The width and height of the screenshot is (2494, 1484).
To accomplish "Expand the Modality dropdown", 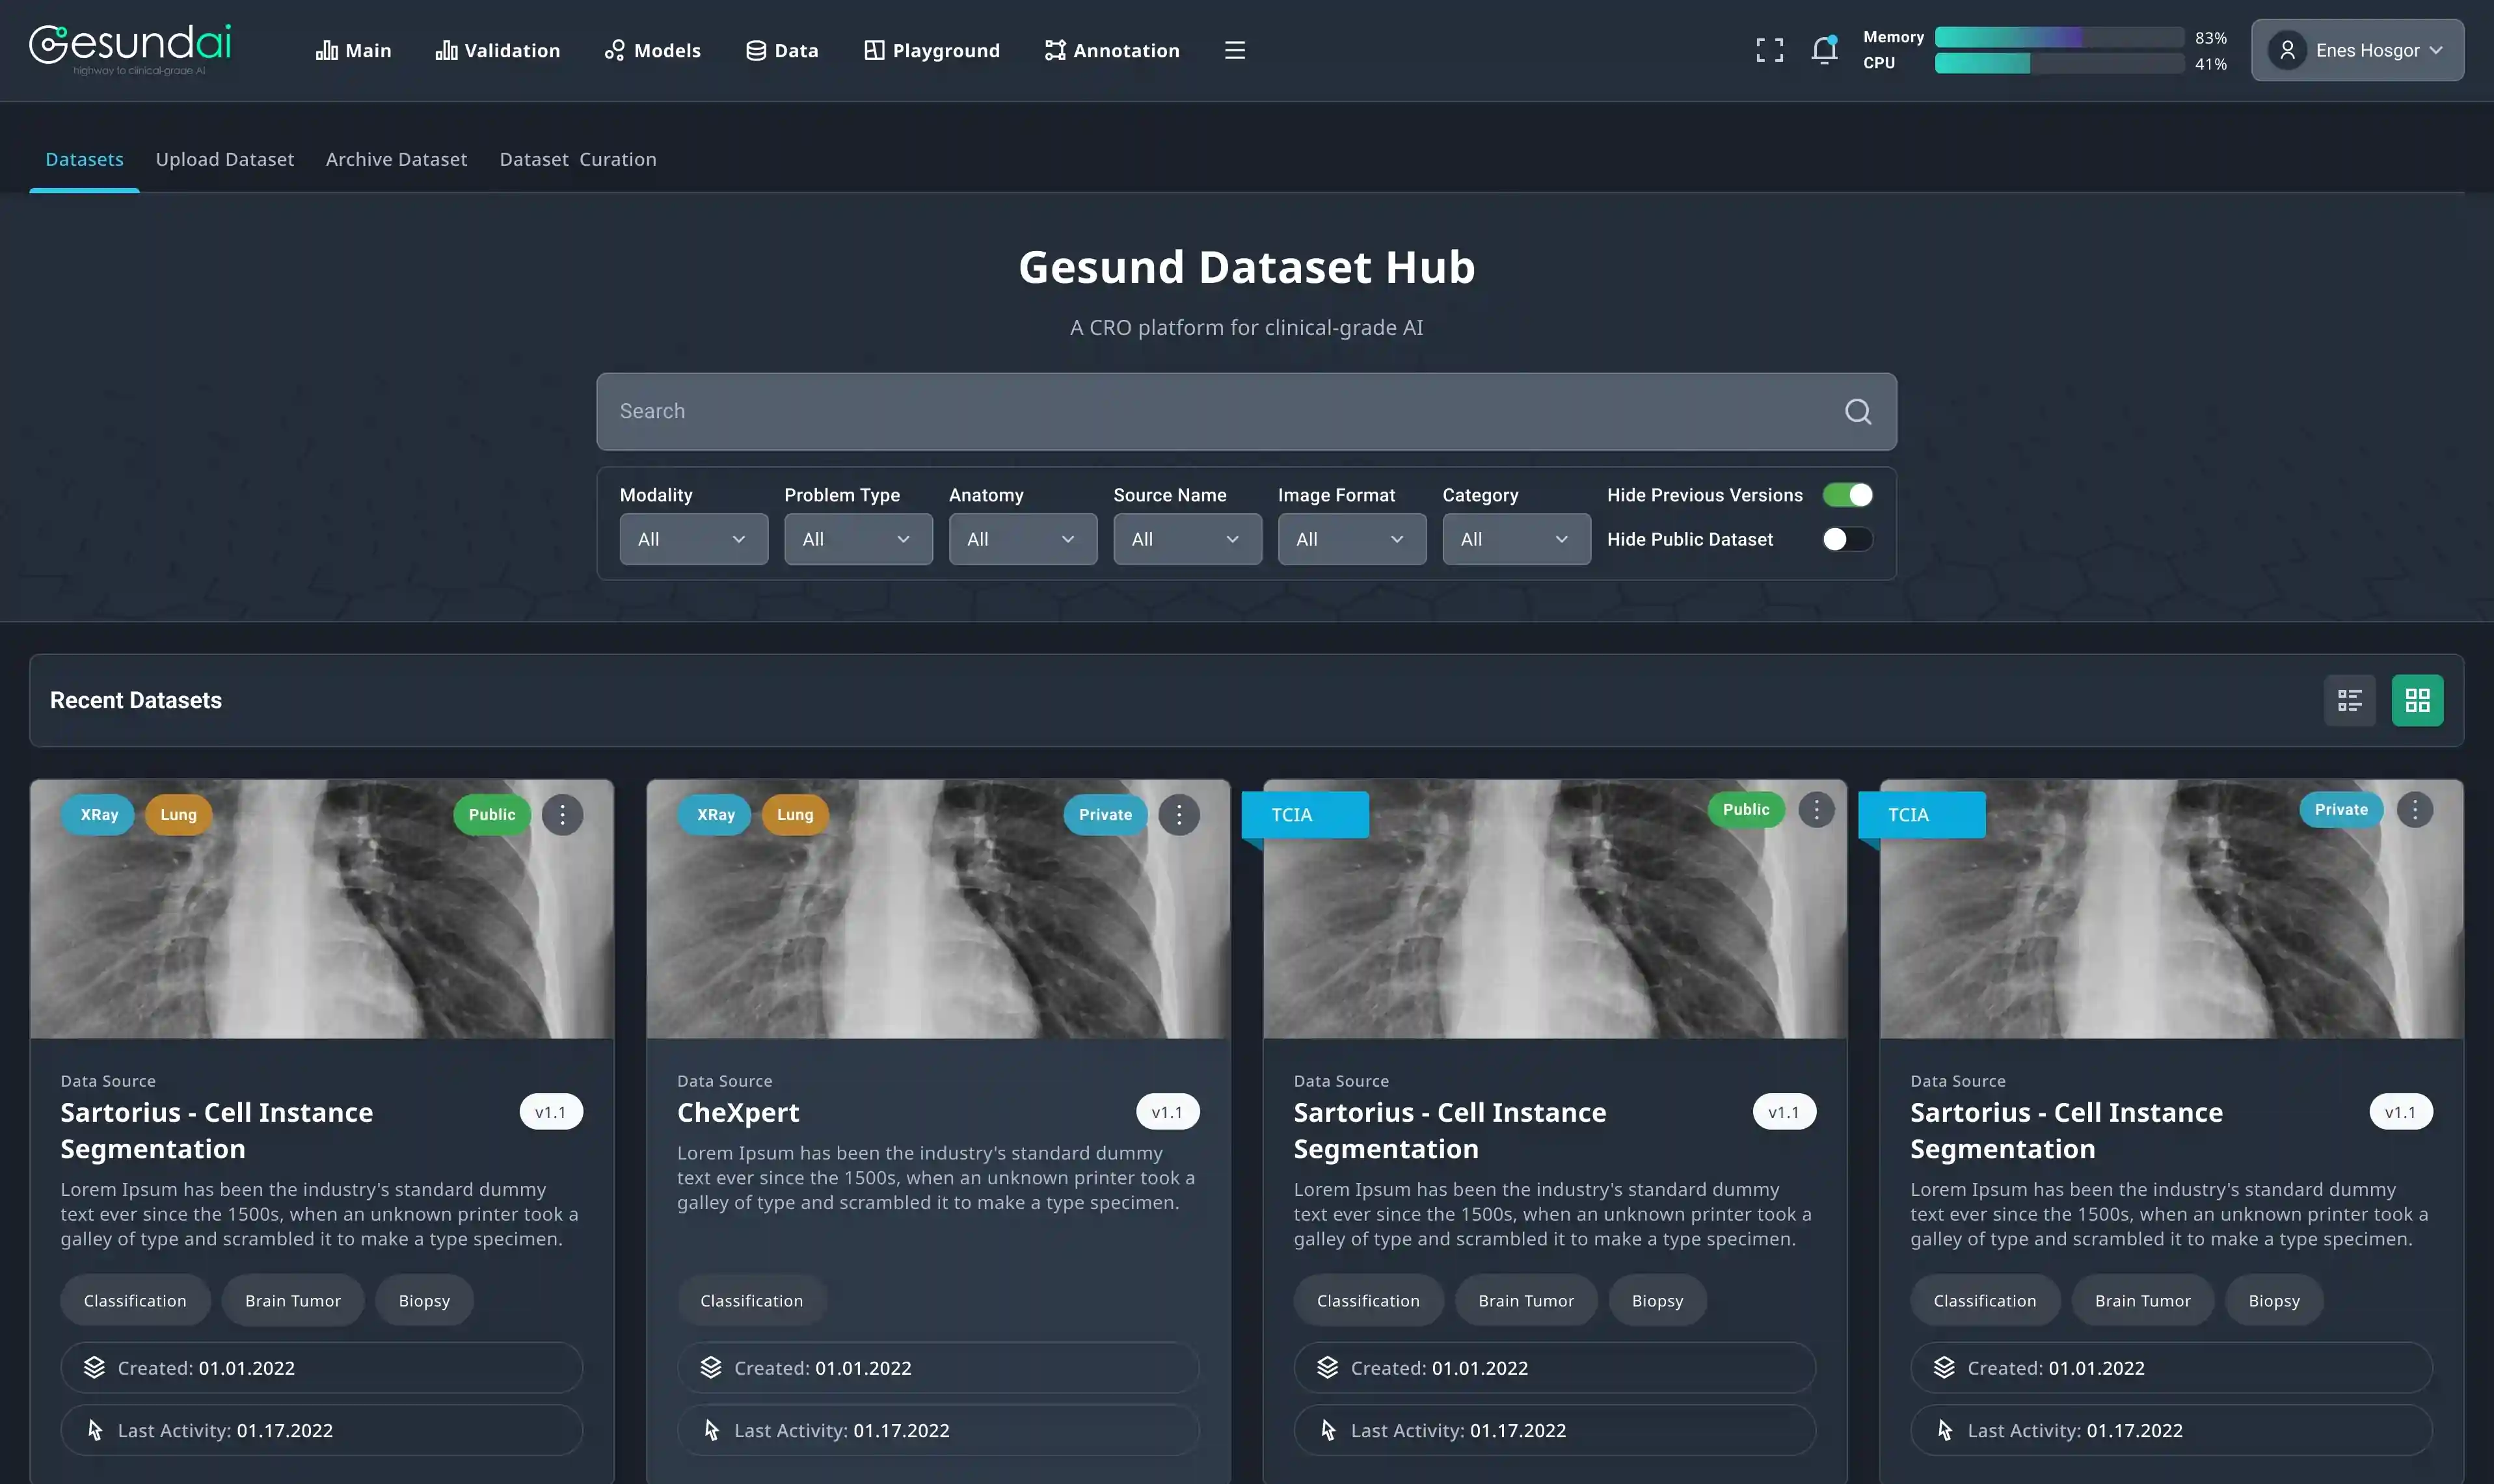I will click(x=693, y=539).
